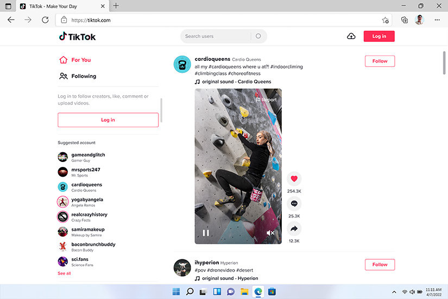Open mrsports247 avatar in suggested accounts
Image resolution: width=448 pixels, height=299 pixels.
(x=63, y=172)
